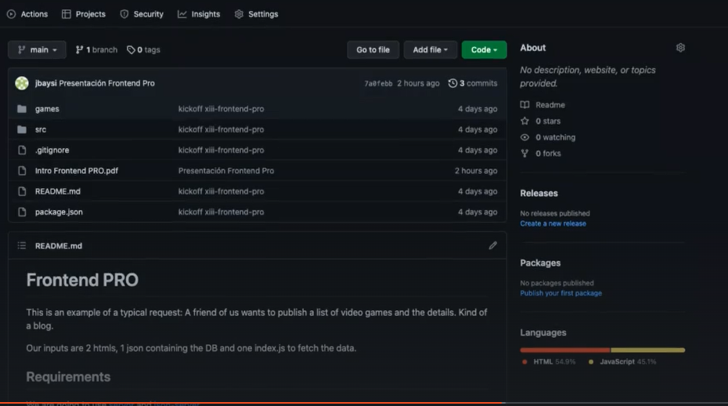This screenshot has width=728, height=406.
Task: Click the Settings gear icon in the tab bar
Action: 239,14
